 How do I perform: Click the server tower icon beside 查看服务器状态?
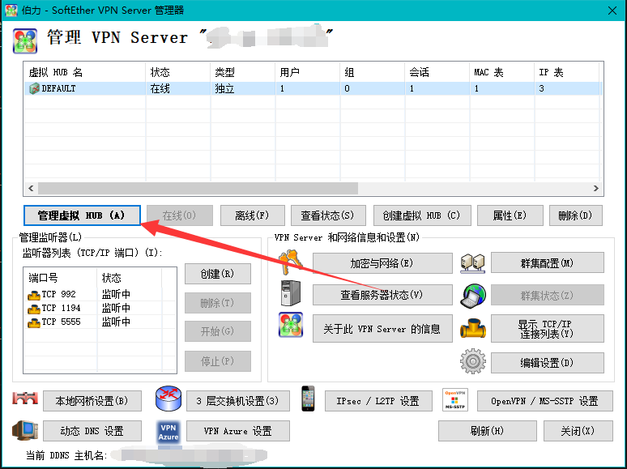tap(291, 293)
